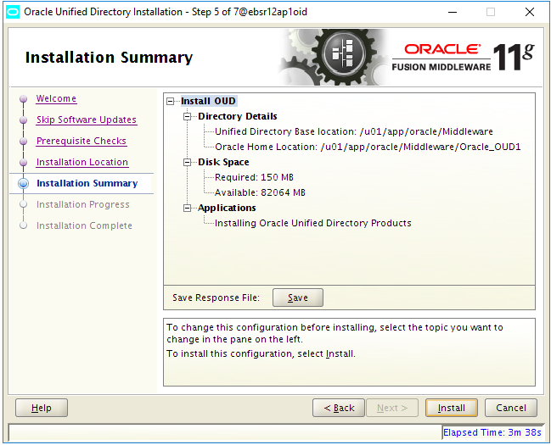
Task: Click the empty status message field
Action: click(x=225, y=432)
